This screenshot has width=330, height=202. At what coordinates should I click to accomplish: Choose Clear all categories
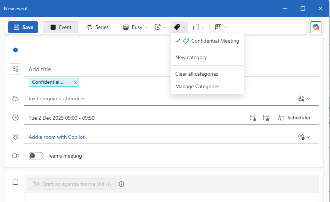point(197,74)
